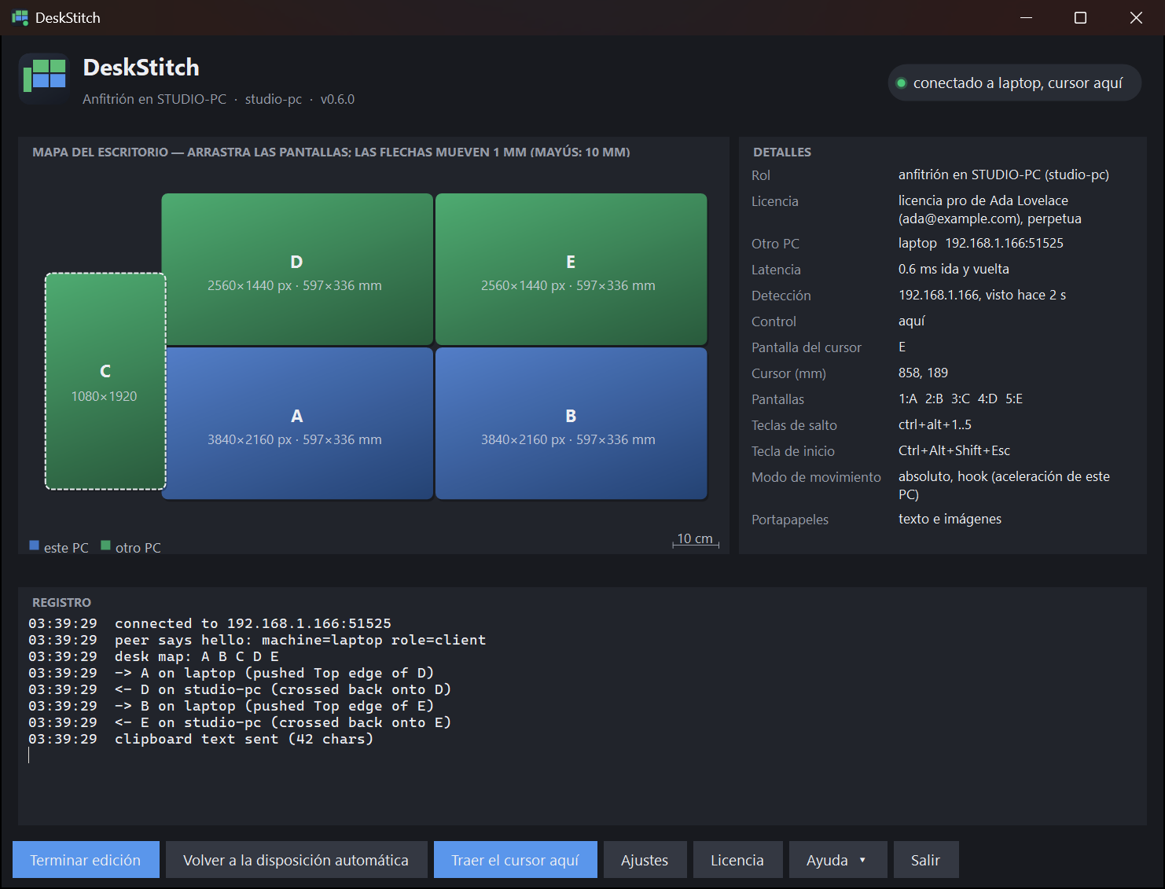This screenshot has width=1165, height=889.
Task: Click the DeskStitch logo icon in the header
Action: pos(45,79)
